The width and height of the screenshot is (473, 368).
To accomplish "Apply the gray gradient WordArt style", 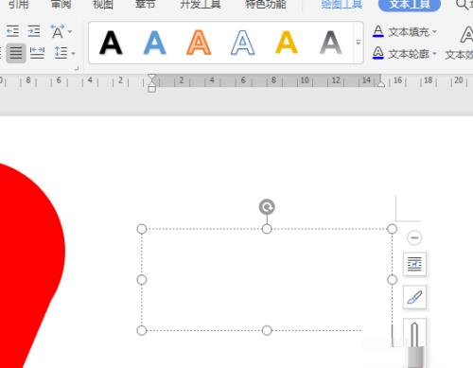I will pos(330,43).
